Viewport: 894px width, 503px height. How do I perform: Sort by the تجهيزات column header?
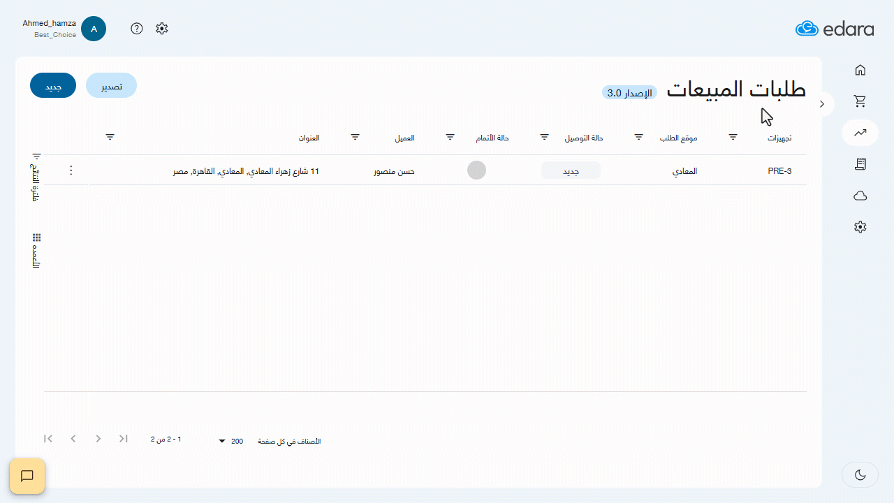tap(779, 138)
